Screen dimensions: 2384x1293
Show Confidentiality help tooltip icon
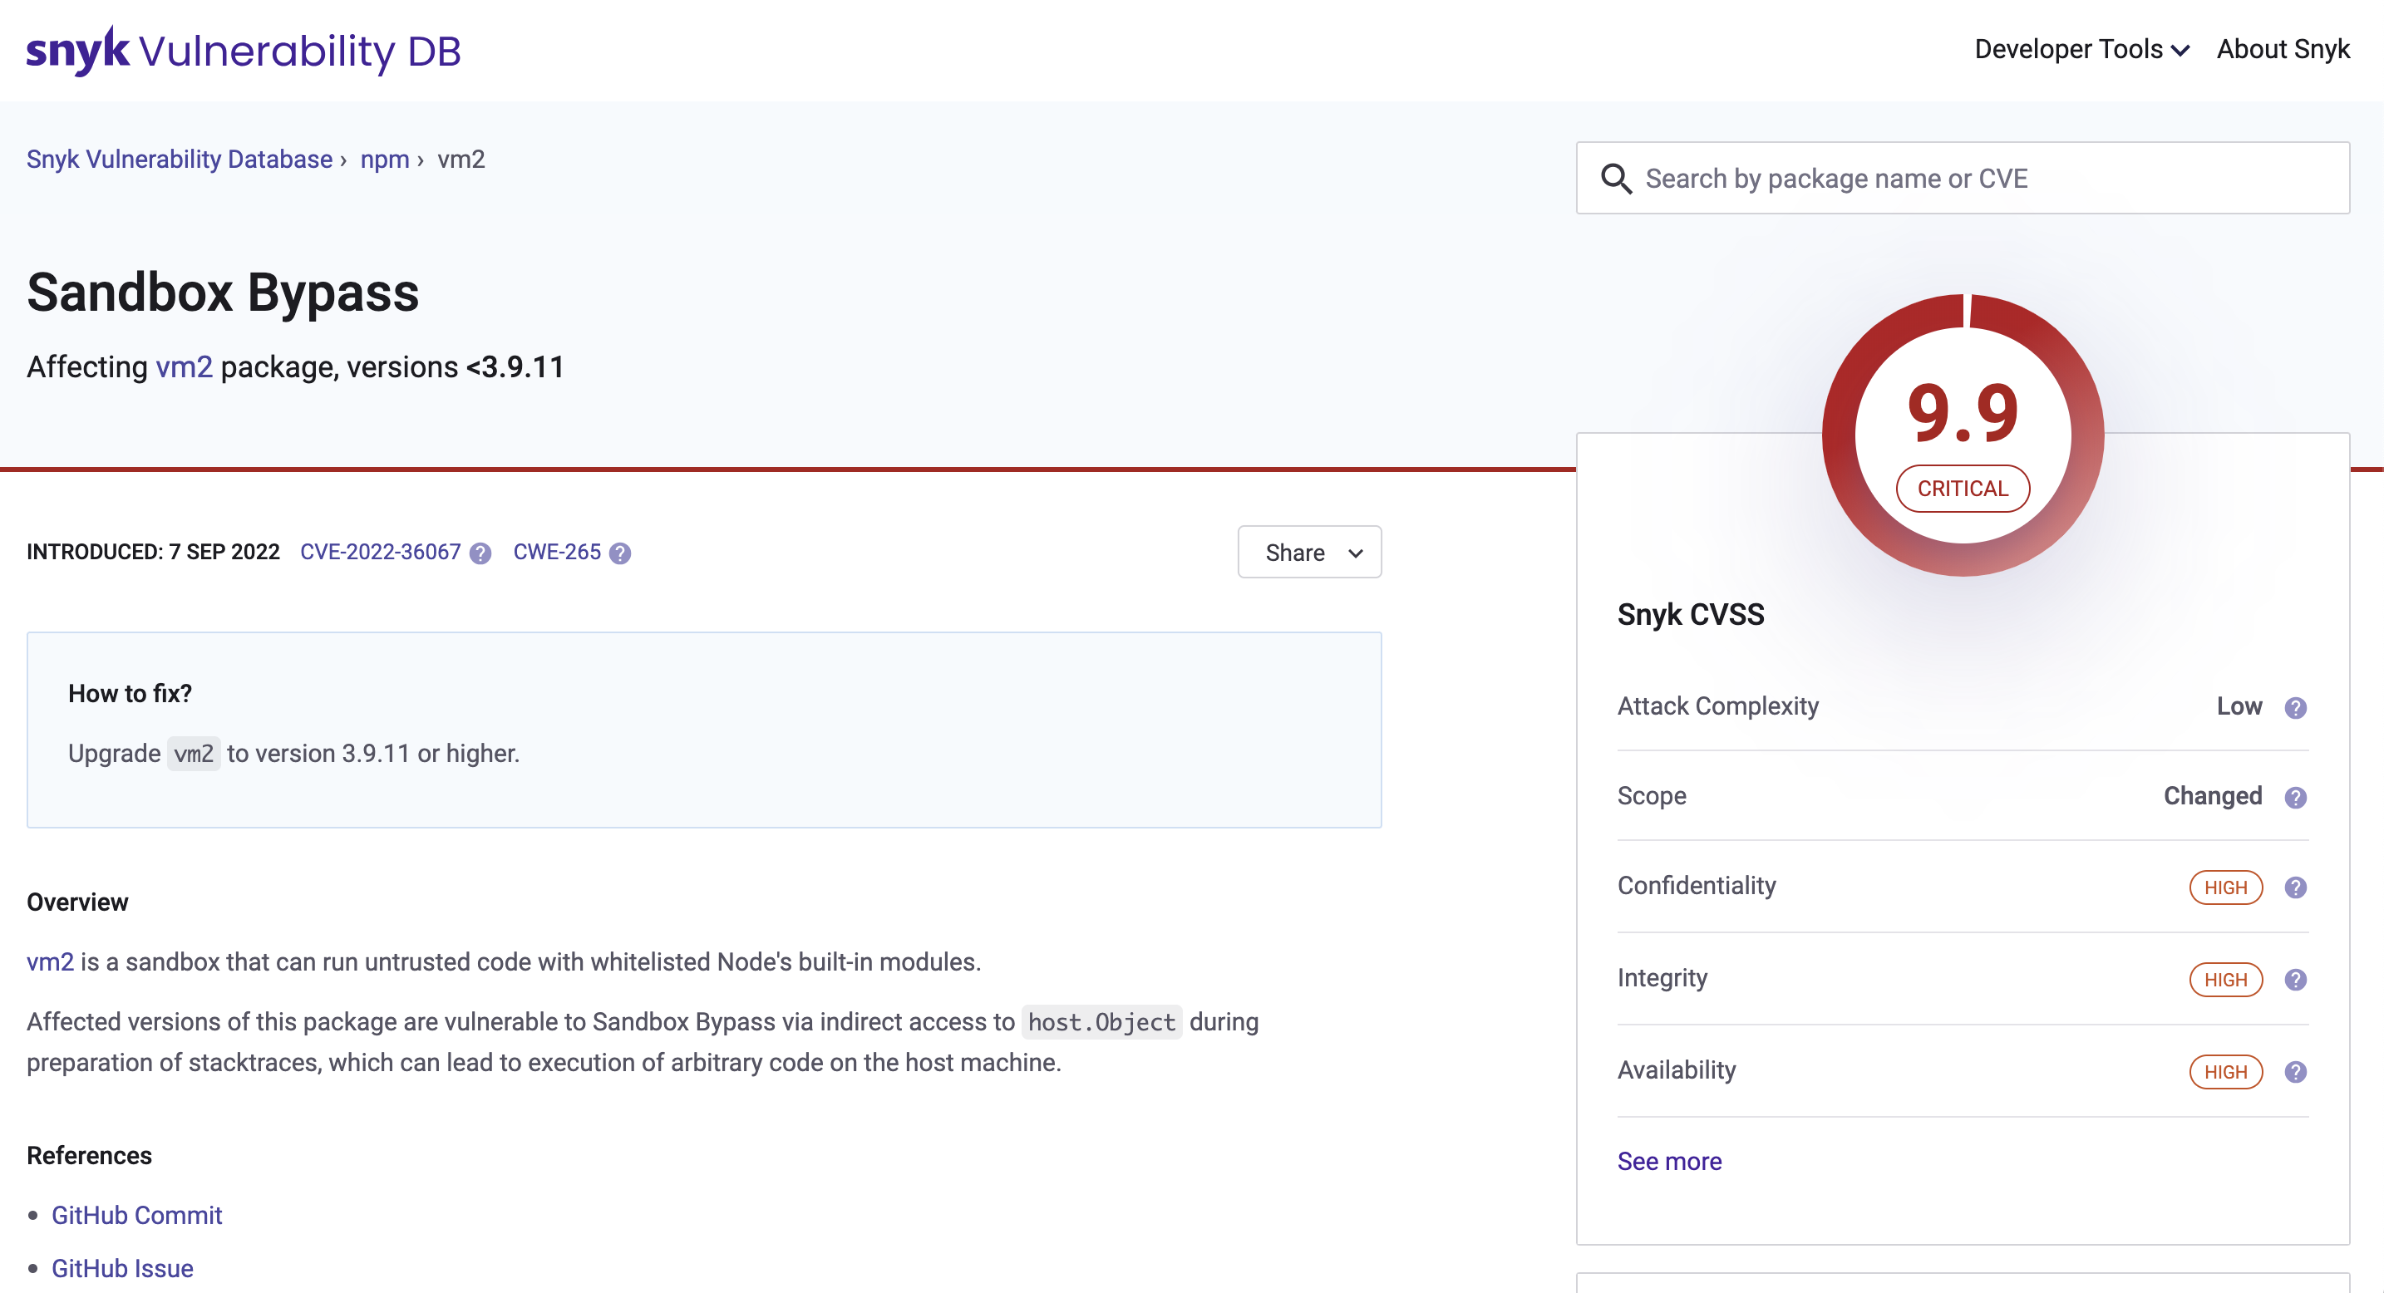(x=2295, y=887)
